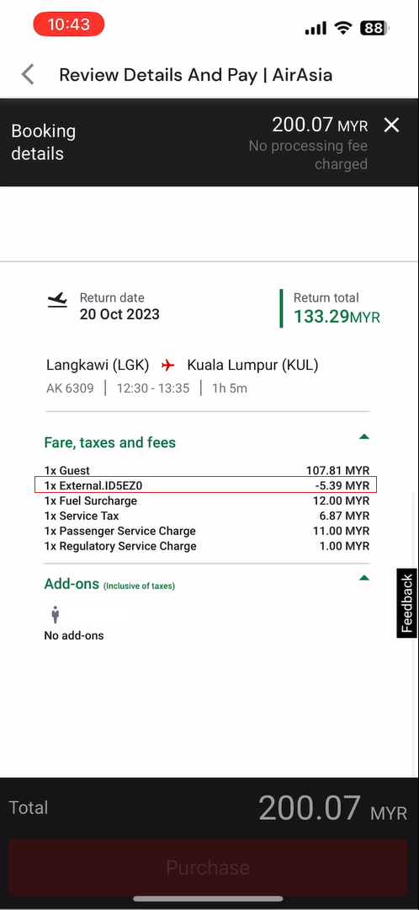Tap the Total 200.07 MYR footer amount
Viewport: 419px width, 910px height.
[332, 808]
